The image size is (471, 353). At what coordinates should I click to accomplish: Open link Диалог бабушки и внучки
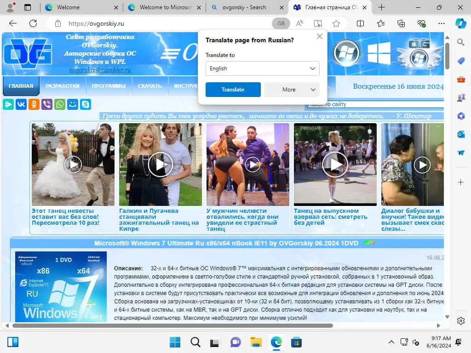pyautogui.click(x=412, y=219)
